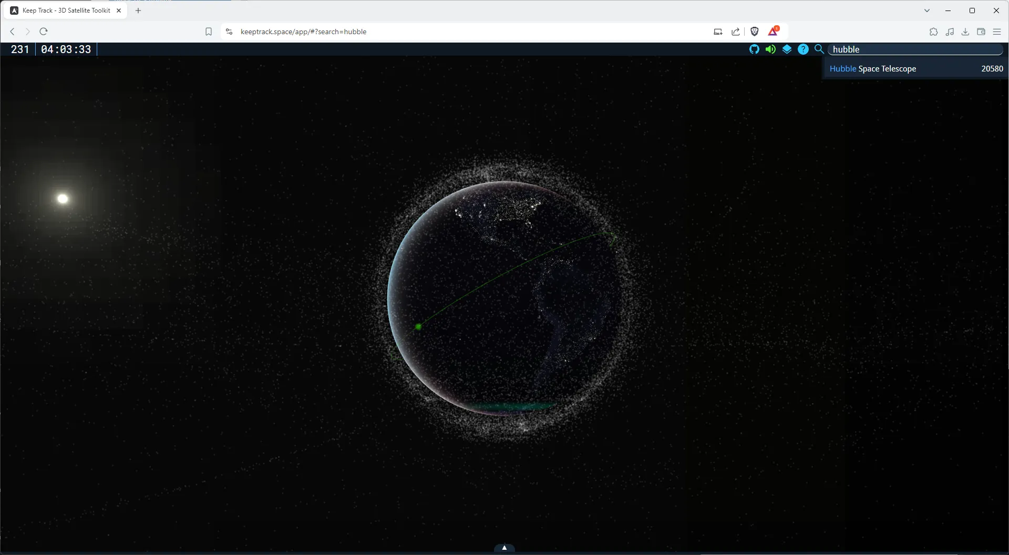Open Brave Rewards triangle icon
Image resolution: width=1009 pixels, height=555 pixels.
pyautogui.click(x=773, y=32)
